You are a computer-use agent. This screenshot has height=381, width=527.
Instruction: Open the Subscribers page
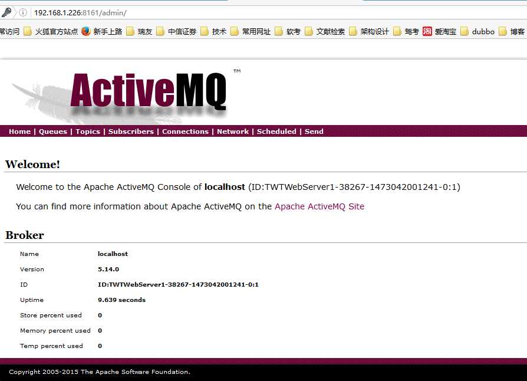pyautogui.click(x=131, y=132)
